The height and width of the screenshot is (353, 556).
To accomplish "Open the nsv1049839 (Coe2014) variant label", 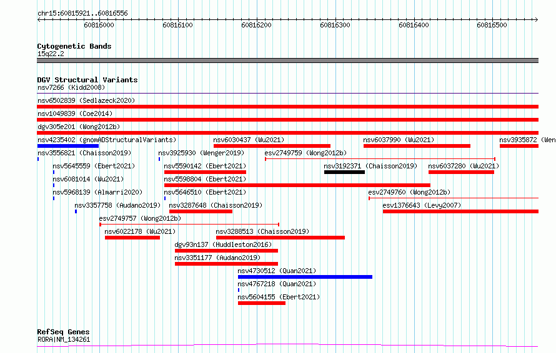I will tap(75, 114).
